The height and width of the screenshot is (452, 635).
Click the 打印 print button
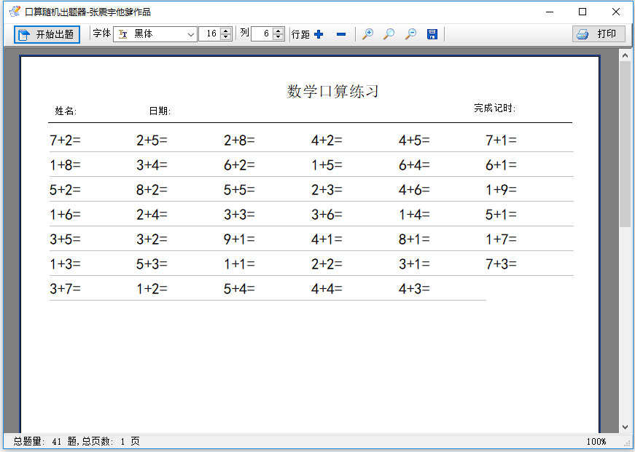(x=599, y=34)
